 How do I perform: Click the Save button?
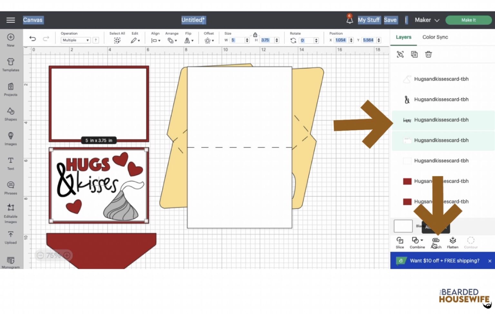coord(390,20)
